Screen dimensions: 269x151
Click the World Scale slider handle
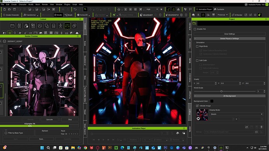tap(221, 91)
